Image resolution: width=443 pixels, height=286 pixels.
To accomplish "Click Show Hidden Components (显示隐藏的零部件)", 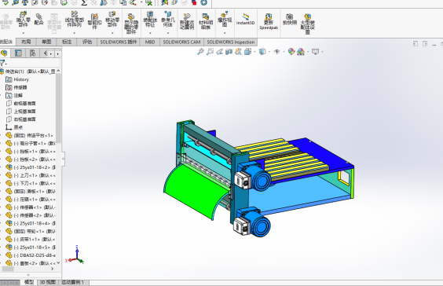I will point(131,23).
